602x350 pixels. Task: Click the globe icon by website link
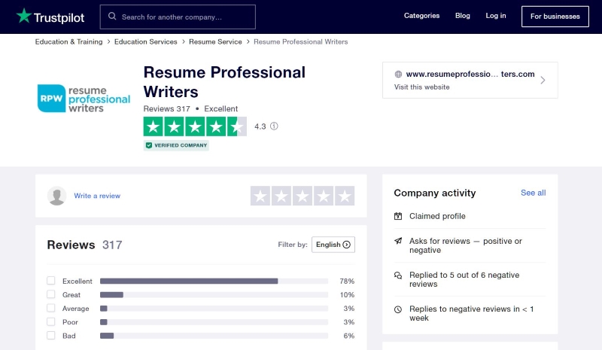398,75
